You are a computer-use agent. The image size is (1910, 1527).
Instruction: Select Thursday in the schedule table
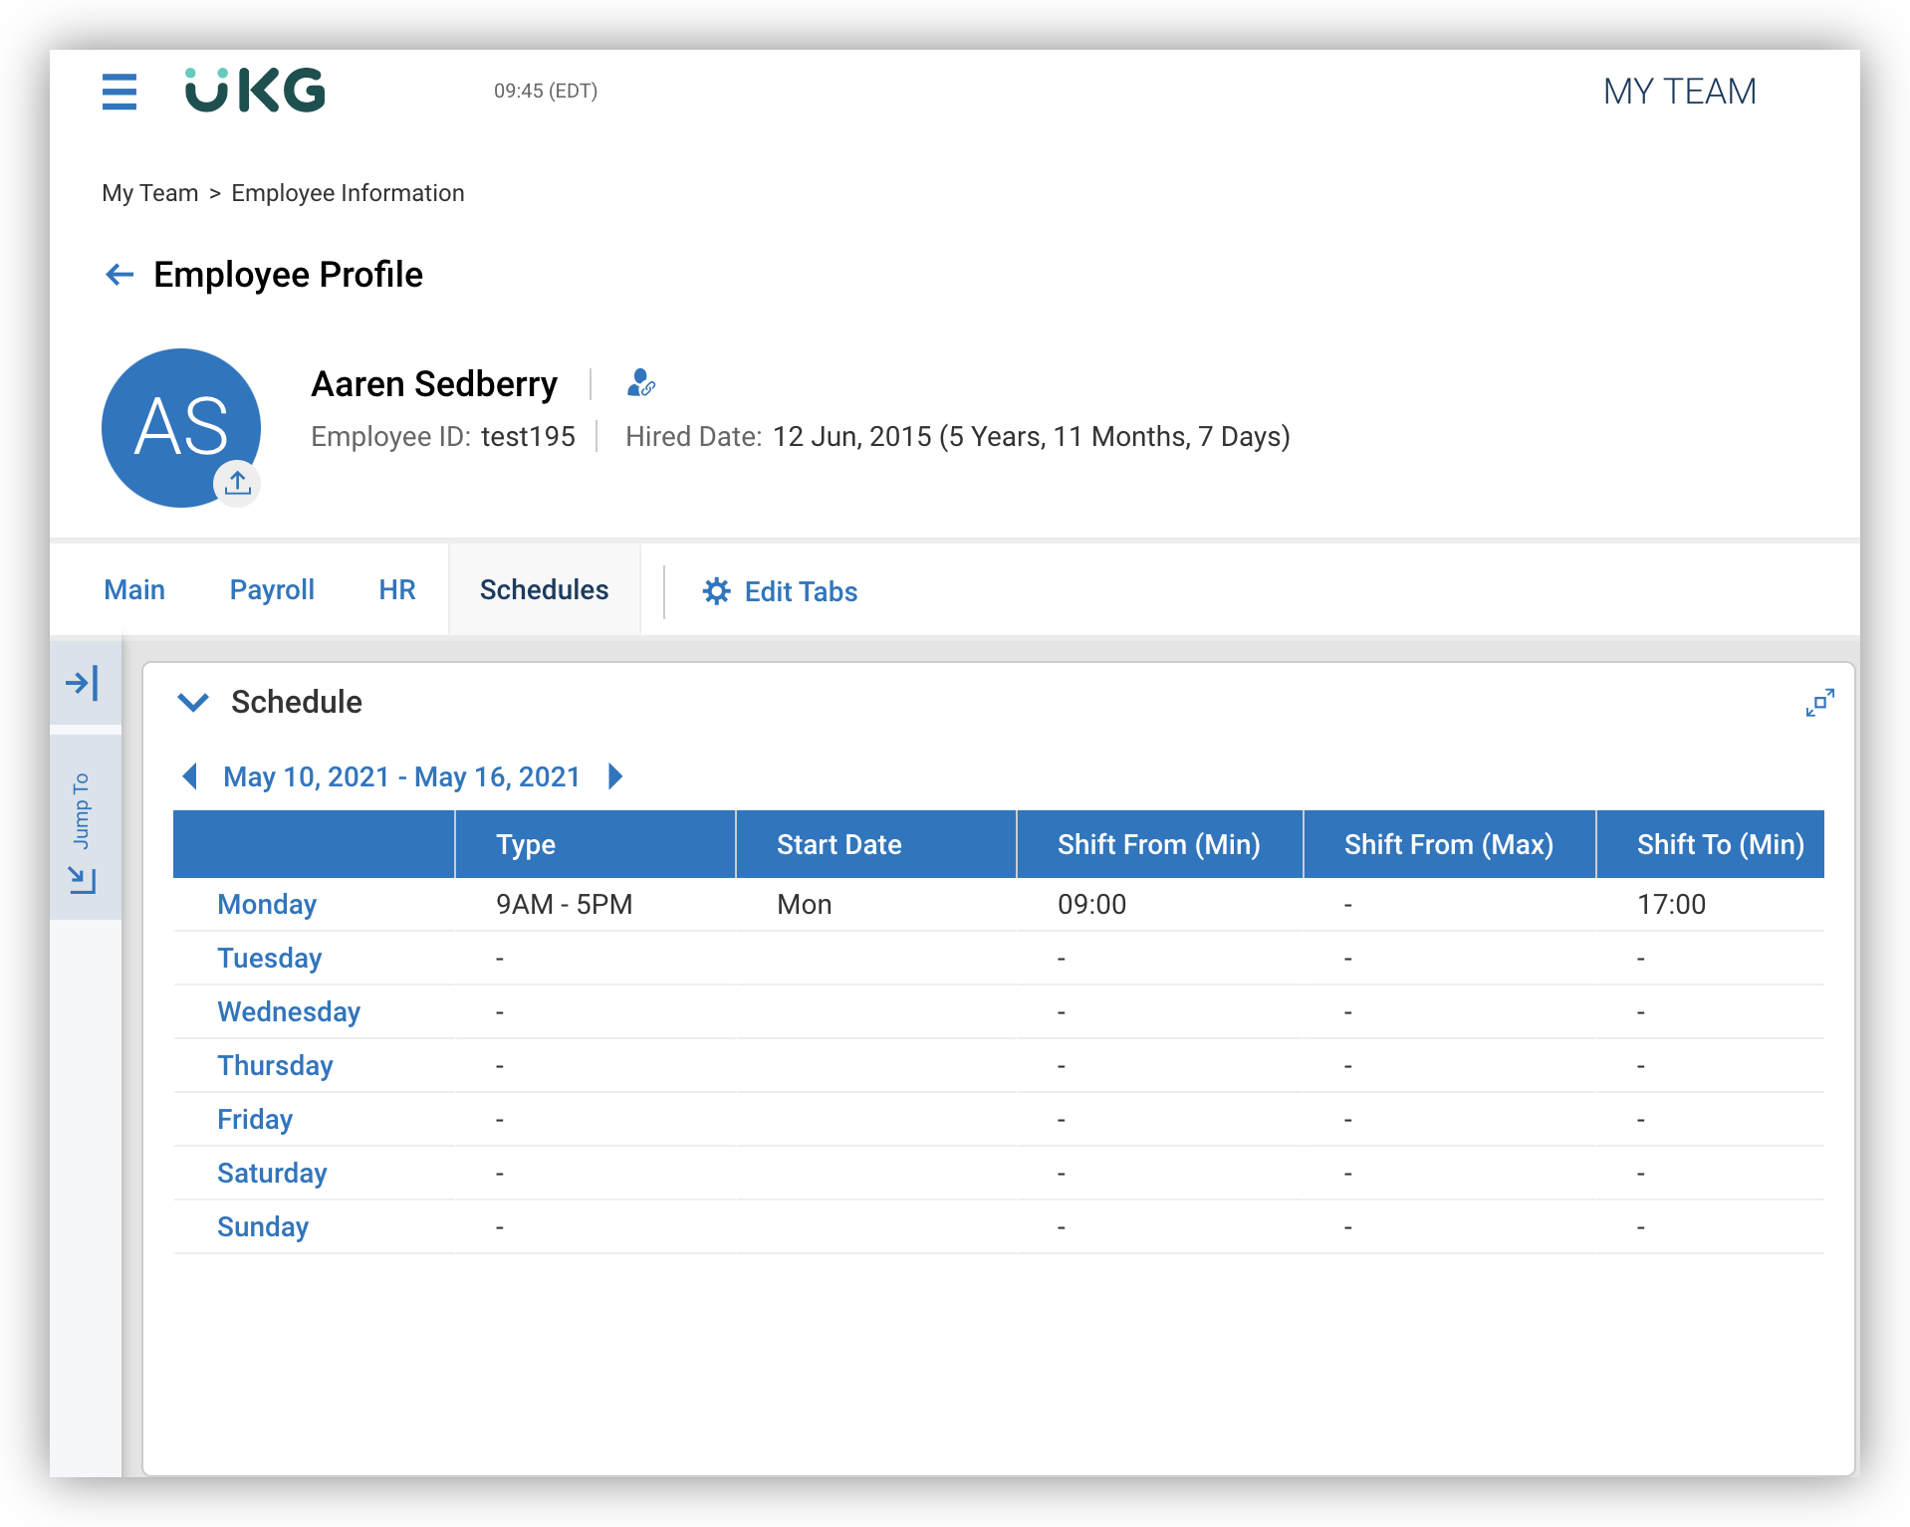click(x=275, y=1065)
